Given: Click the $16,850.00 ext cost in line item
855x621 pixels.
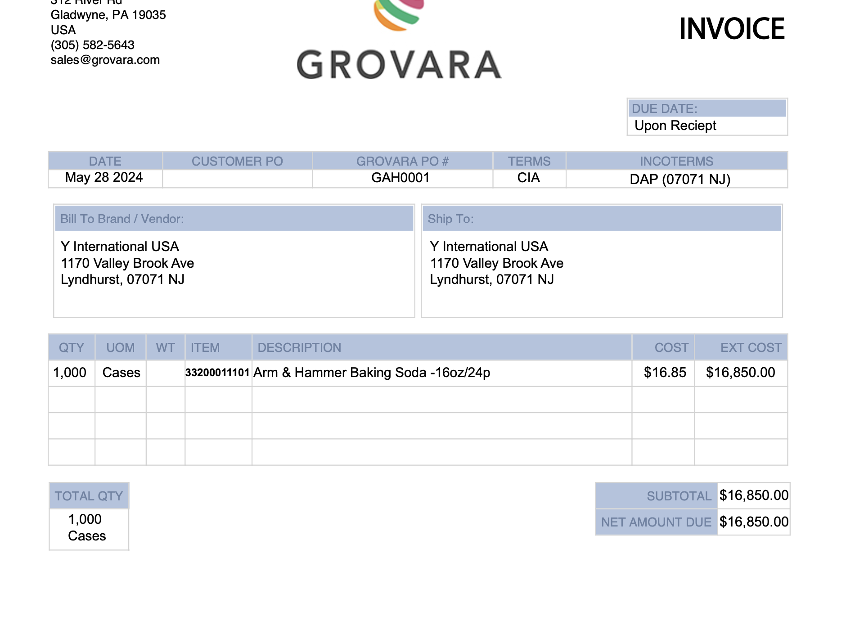Looking at the screenshot, I should pyautogui.click(x=740, y=373).
